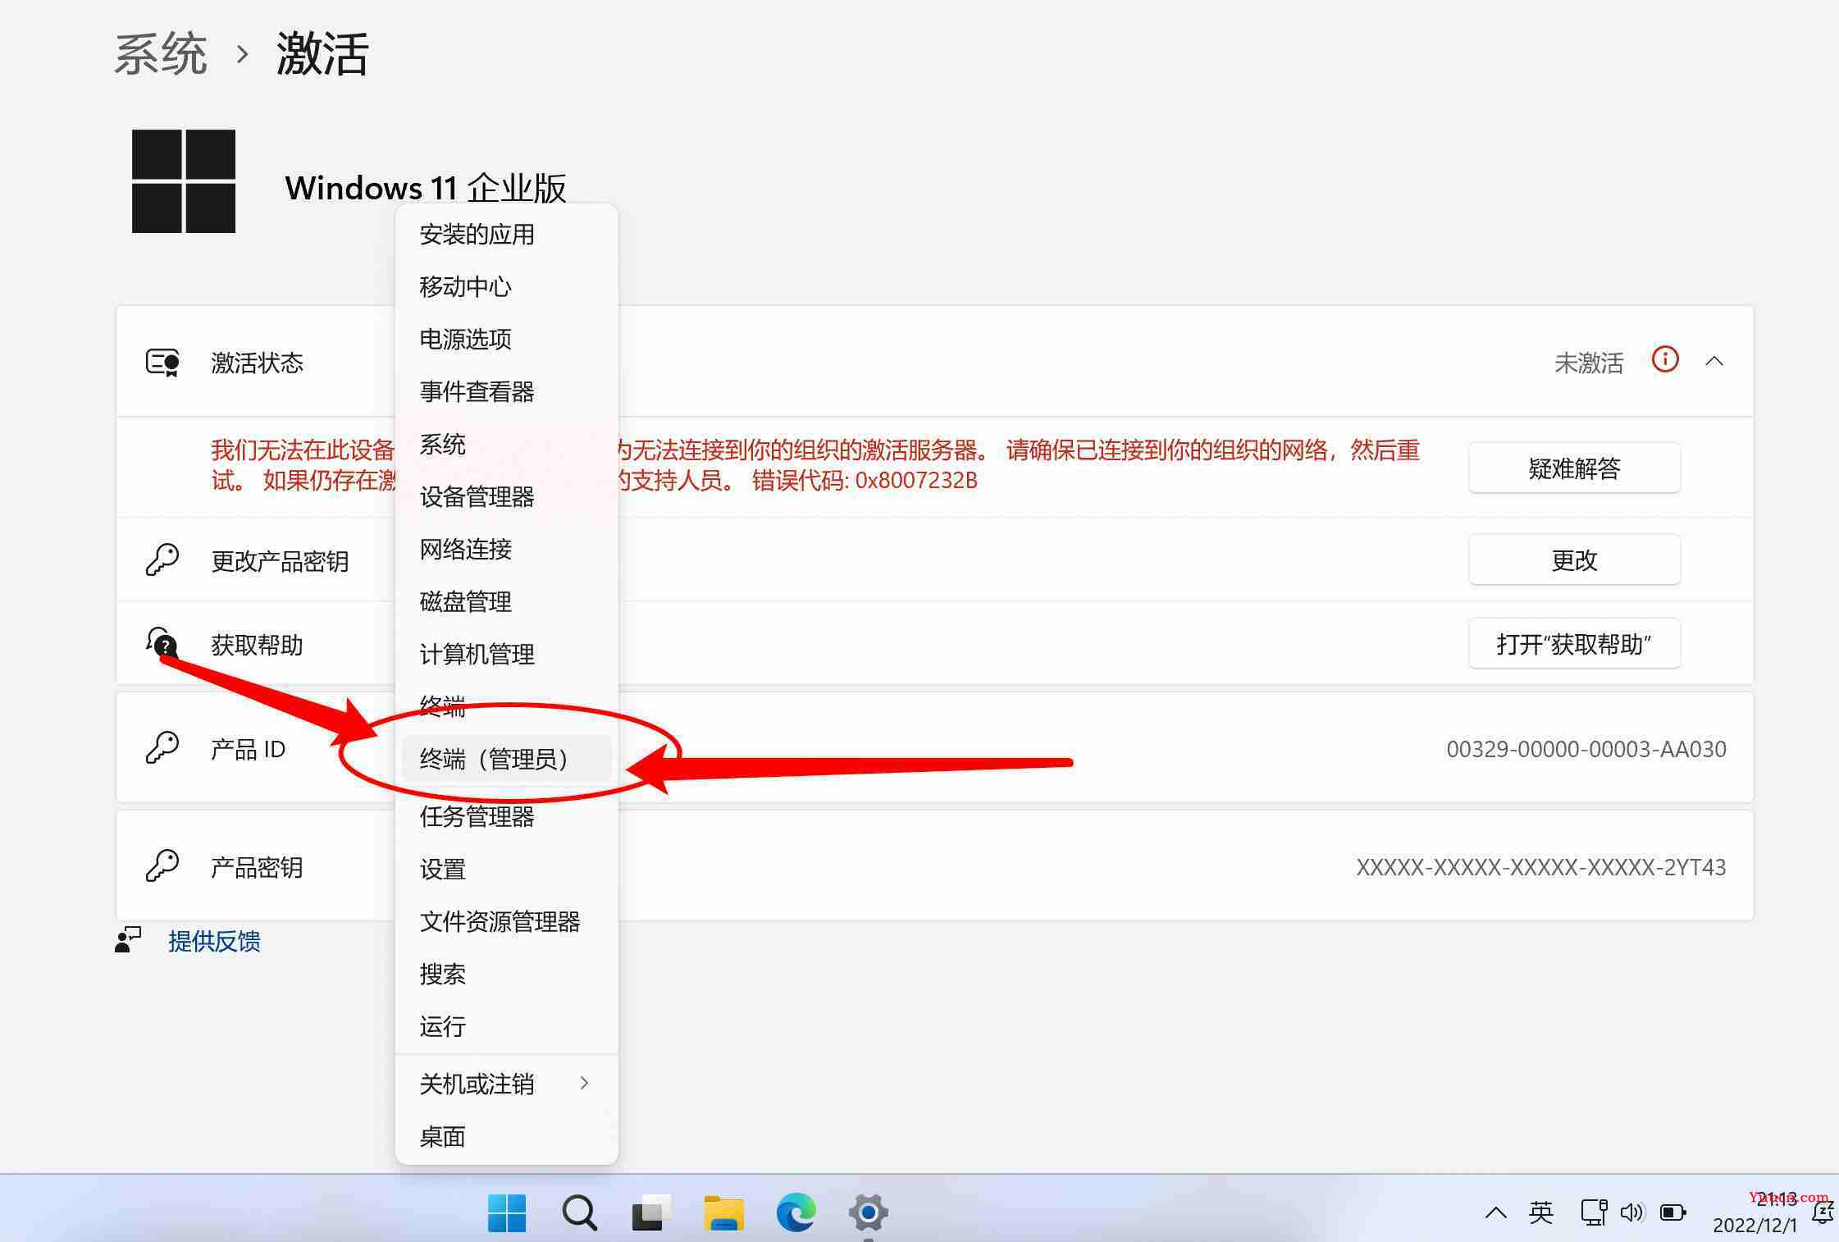The width and height of the screenshot is (1839, 1242).
Task: Expand 关机或注销 submenu
Action: pyautogui.click(x=506, y=1084)
